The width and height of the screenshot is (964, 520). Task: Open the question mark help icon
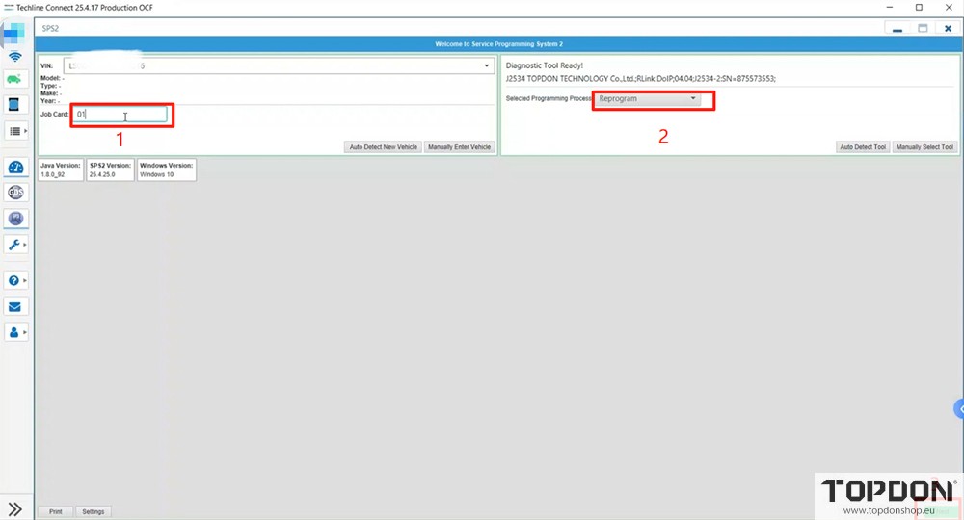(14, 281)
